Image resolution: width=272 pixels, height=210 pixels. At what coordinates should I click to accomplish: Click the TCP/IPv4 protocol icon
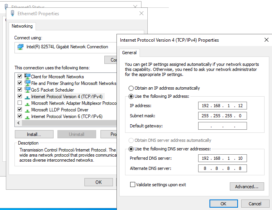[27, 97]
